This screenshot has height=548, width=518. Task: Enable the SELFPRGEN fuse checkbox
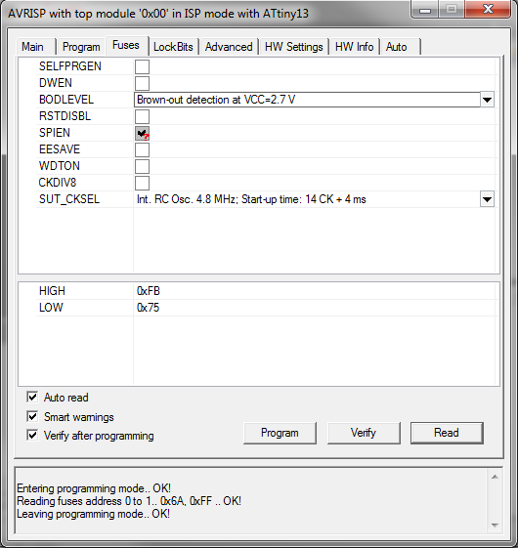[x=142, y=66]
